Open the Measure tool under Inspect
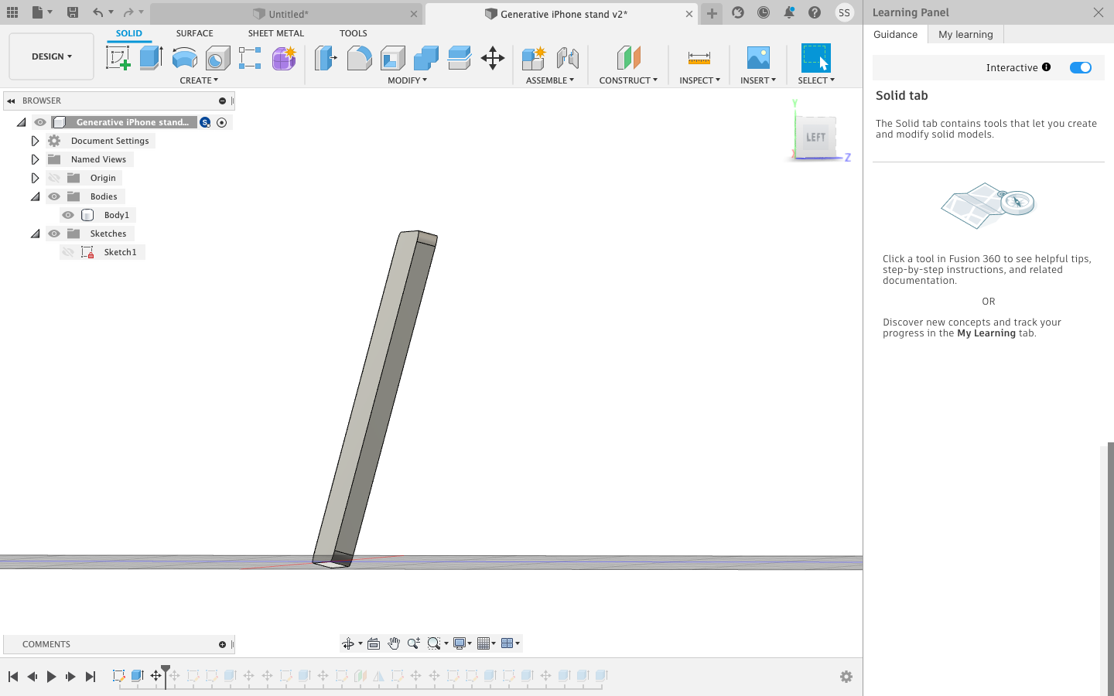 pyautogui.click(x=699, y=58)
